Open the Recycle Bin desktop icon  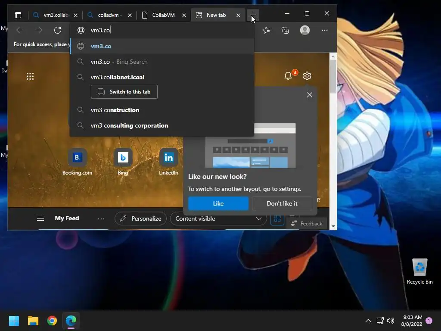pyautogui.click(x=419, y=271)
